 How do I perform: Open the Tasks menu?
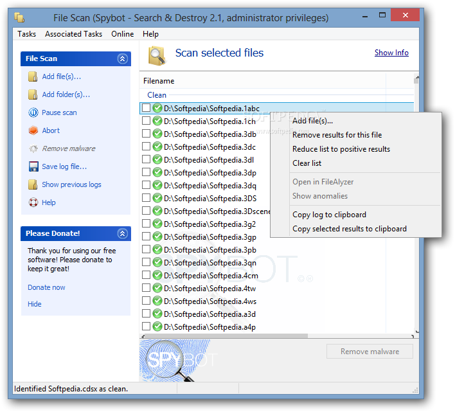(27, 34)
